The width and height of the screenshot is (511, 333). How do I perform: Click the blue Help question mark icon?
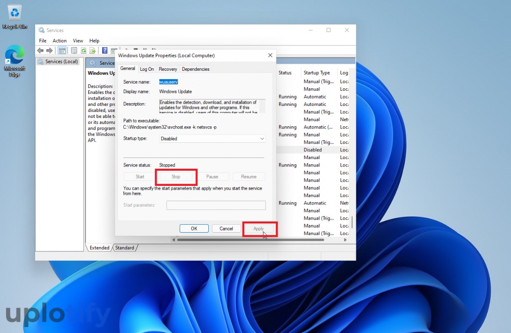click(x=105, y=50)
